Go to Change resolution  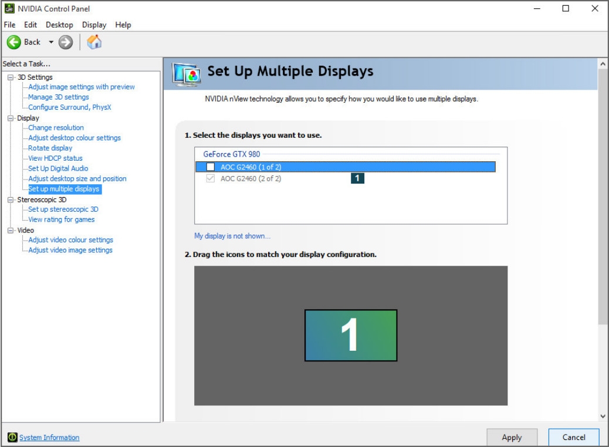pyautogui.click(x=56, y=127)
